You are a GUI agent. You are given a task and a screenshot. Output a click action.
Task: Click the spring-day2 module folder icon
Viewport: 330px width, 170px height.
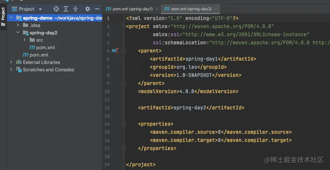(26, 33)
